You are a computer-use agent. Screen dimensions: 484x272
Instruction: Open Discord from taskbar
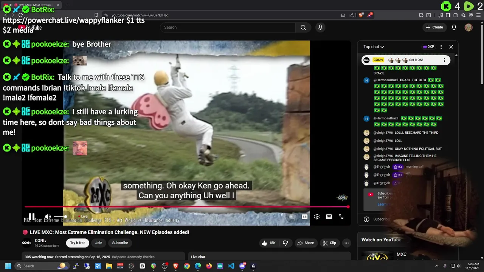[x=242, y=266]
